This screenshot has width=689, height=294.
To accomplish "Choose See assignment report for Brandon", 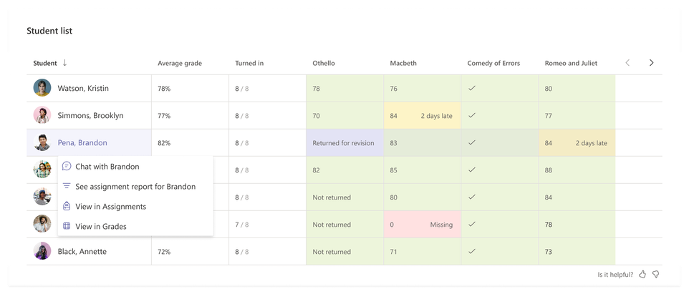I will coord(135,187).
